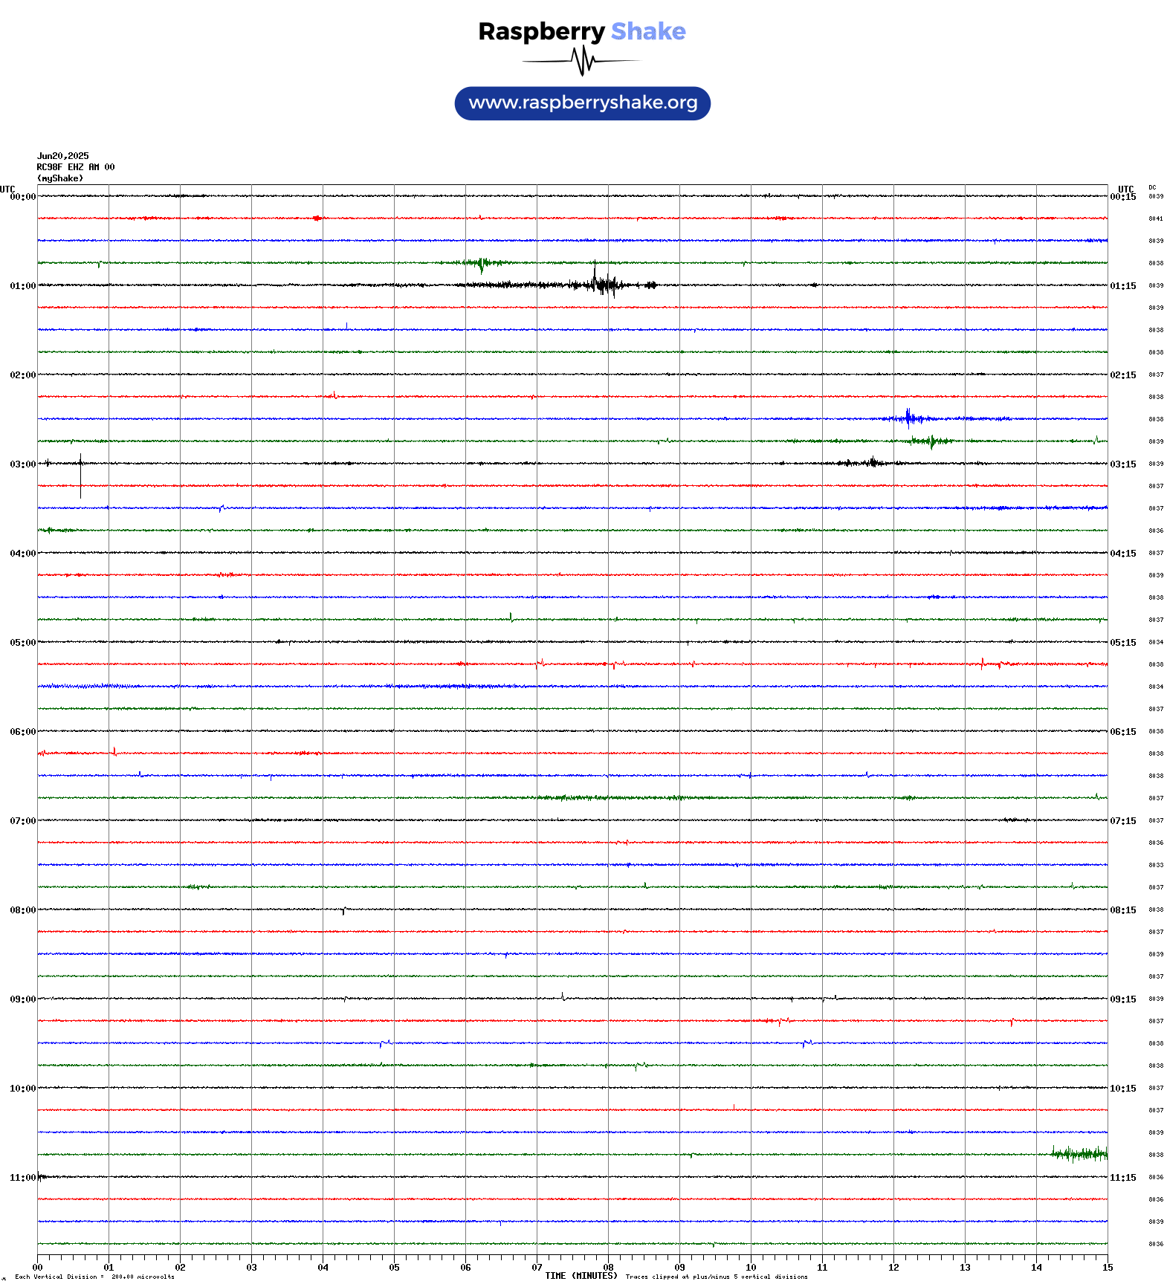The height and width of the screenshot is (1287, 1167).
Task: Click the 04:00 time label on left axis
Action: point(23,554)
